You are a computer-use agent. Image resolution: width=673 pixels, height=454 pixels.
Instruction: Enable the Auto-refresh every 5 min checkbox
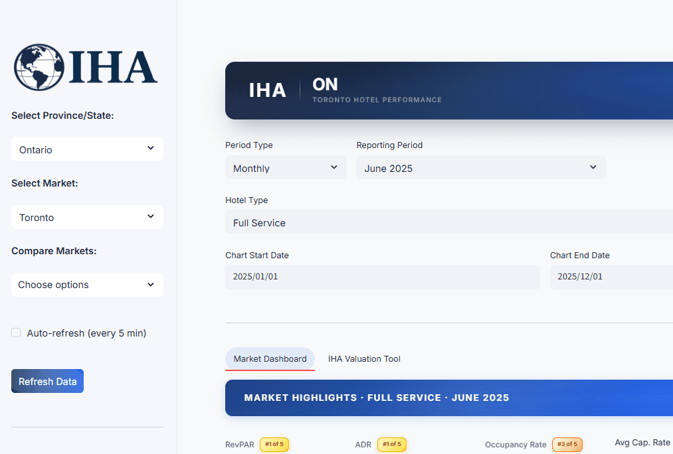coord(16,333)
